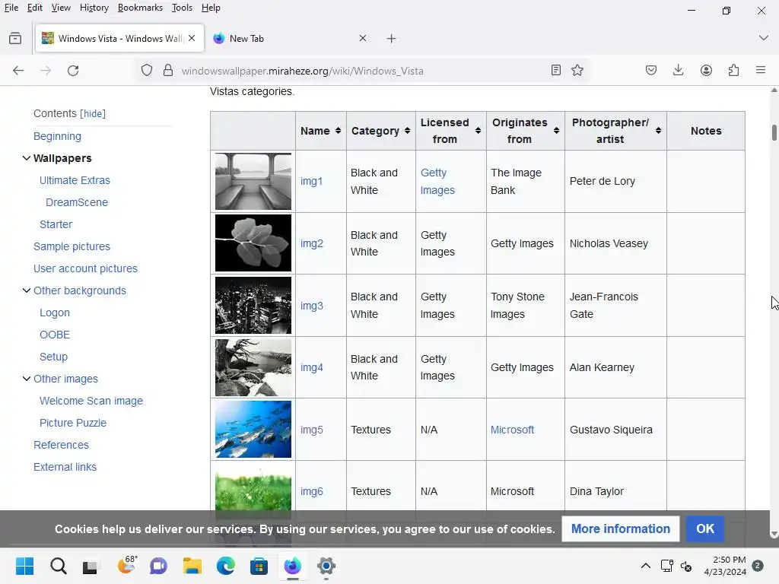This screenshot has width=779, height=584.
Task: Hide the Contents table with [hide]
Action: [93, 114]
